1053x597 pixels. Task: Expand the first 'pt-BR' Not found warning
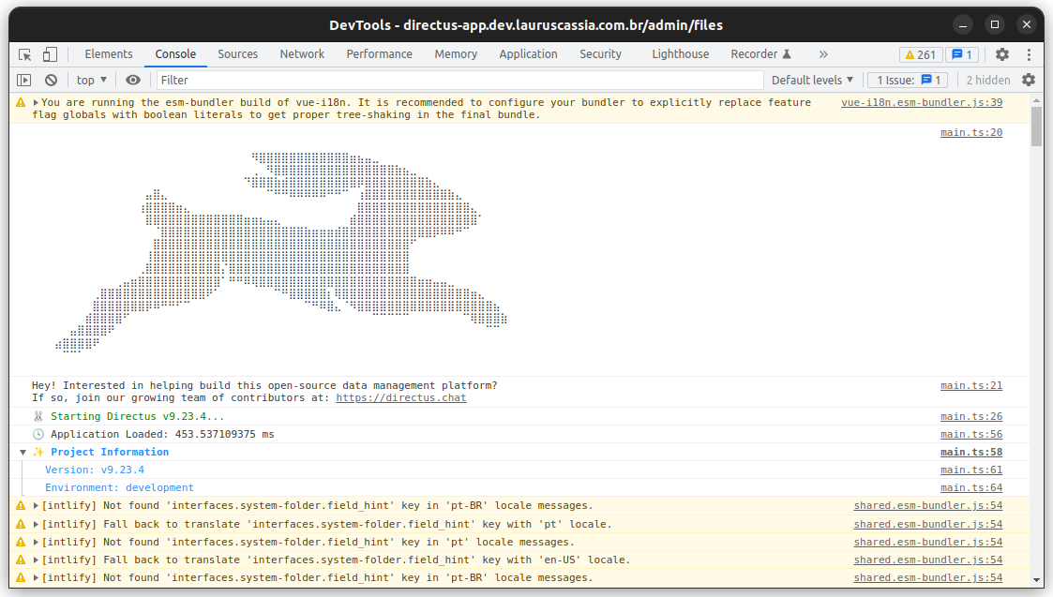(x=36, y=506)
